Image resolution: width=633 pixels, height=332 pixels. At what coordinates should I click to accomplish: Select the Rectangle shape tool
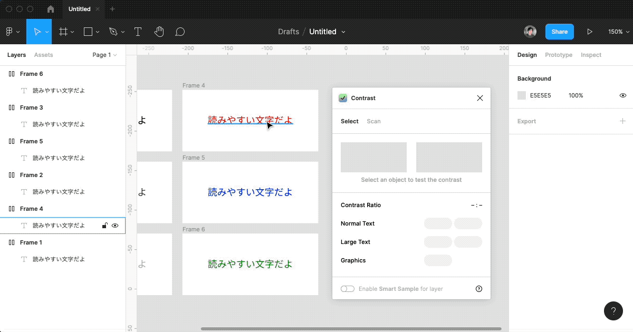point(88,32)
